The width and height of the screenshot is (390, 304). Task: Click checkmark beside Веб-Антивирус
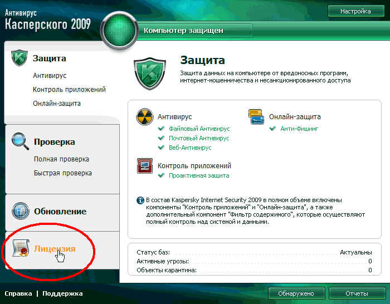coord(162,148)
